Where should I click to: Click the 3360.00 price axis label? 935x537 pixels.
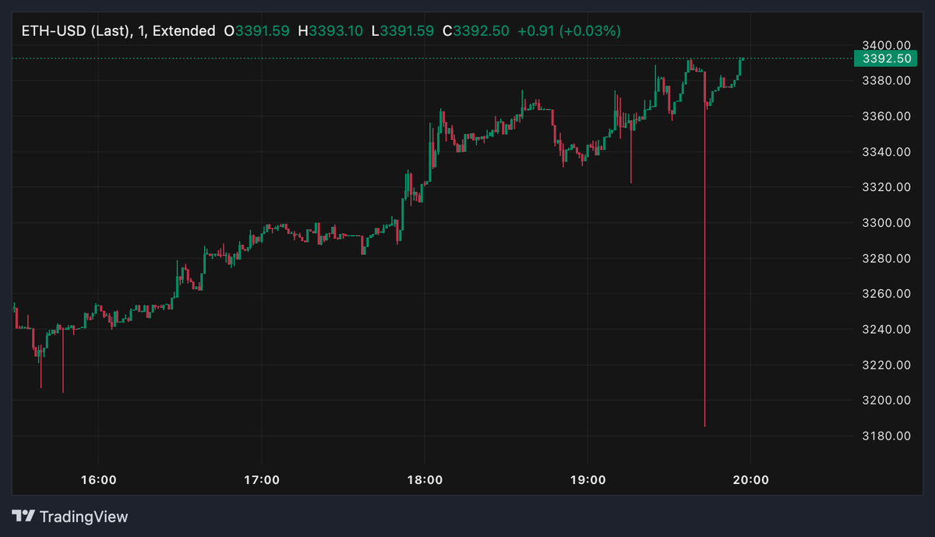pos(887,116)
